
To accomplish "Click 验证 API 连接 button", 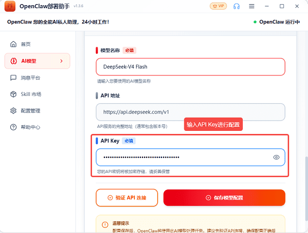I will 127,198.
